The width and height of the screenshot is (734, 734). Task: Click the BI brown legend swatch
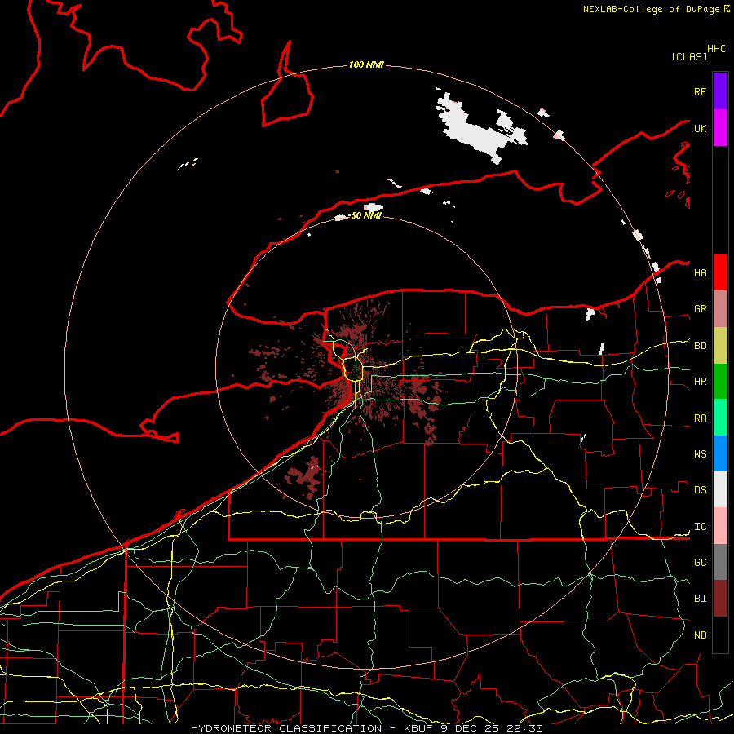720,599
